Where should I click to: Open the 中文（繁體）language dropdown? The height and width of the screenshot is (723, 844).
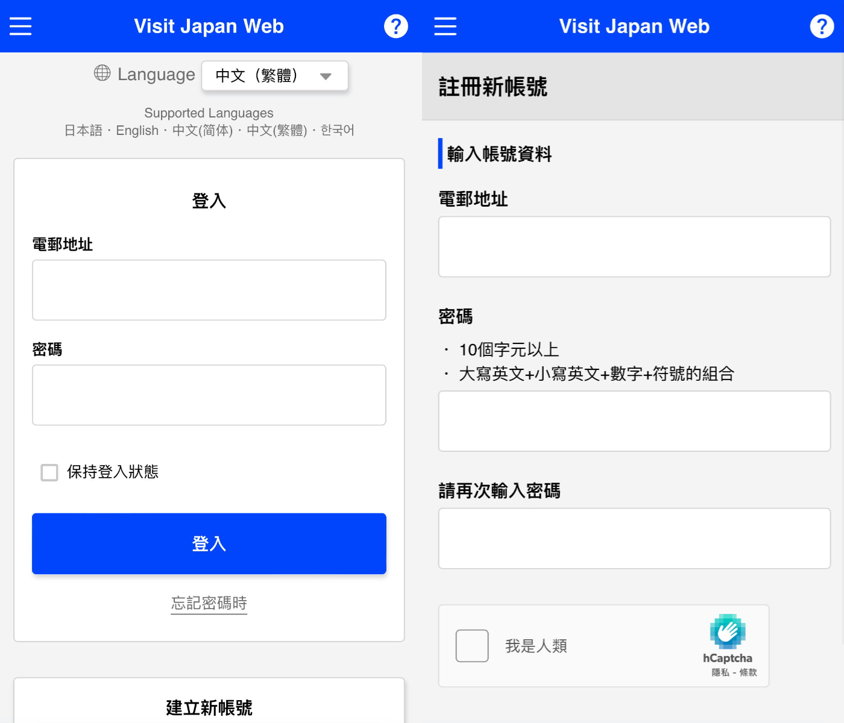[x=275, y=76]
